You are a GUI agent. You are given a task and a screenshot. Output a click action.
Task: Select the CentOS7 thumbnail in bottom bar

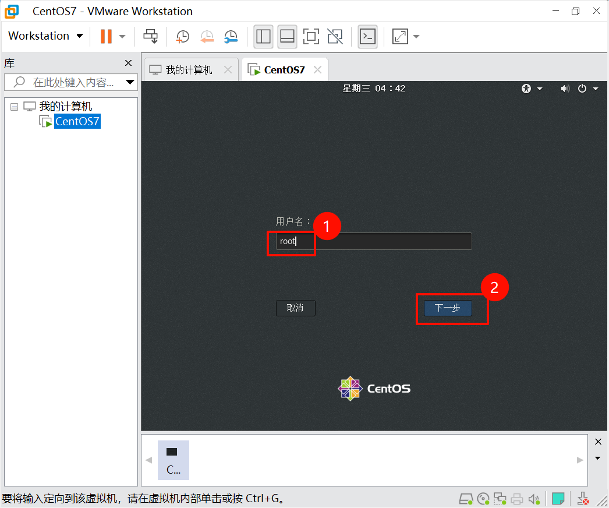174,460
